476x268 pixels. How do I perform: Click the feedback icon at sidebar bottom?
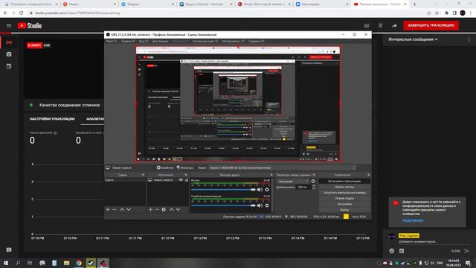coord(9,250)
